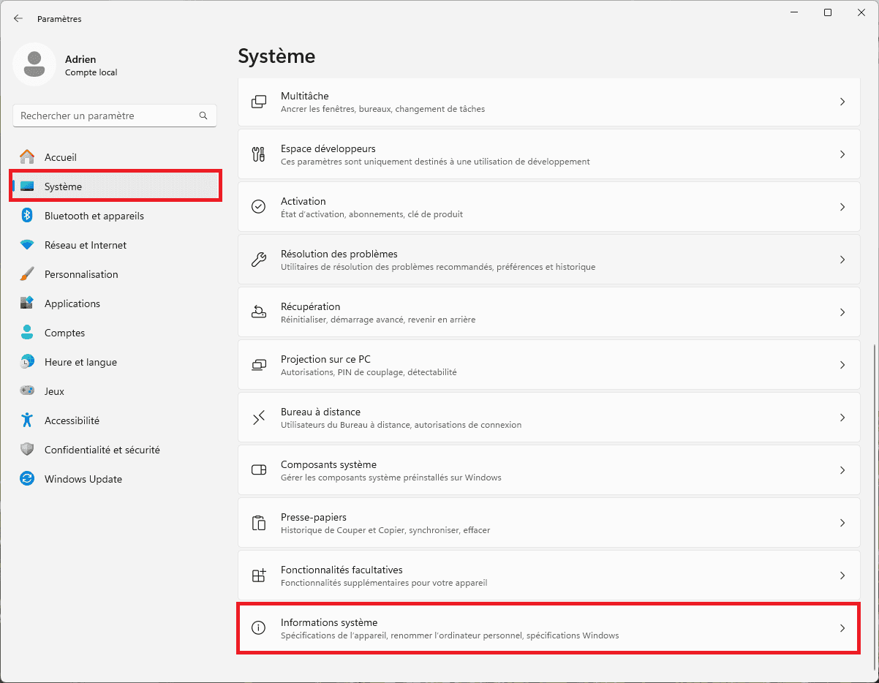Click the back arrow in title bar
Viewport: 879px width, 683px height.
tap(18, 18)
